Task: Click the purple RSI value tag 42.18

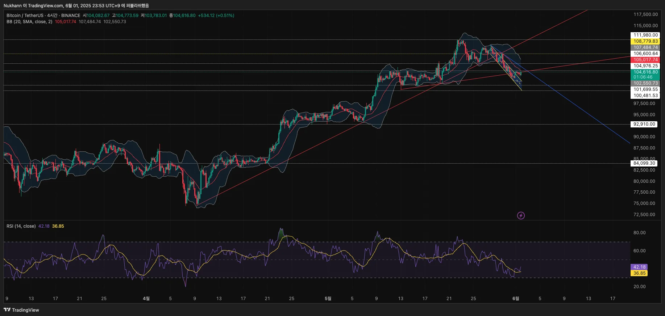Action: click(639, 267)
